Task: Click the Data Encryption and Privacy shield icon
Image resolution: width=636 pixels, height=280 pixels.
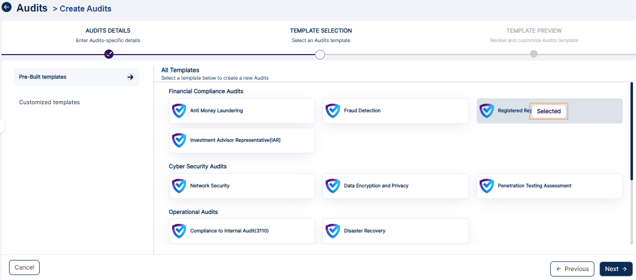Action: [x=333, y=186]
